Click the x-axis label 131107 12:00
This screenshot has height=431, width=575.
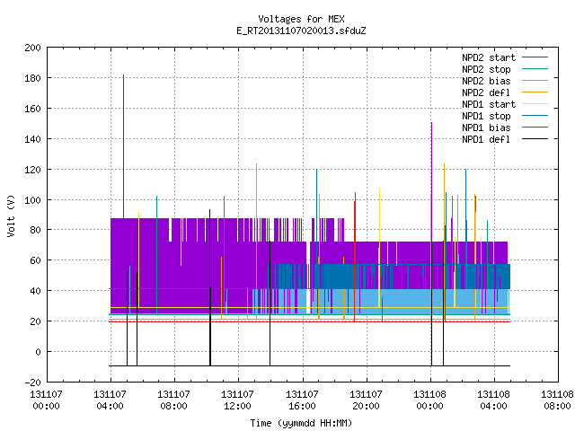pos(237,400)
